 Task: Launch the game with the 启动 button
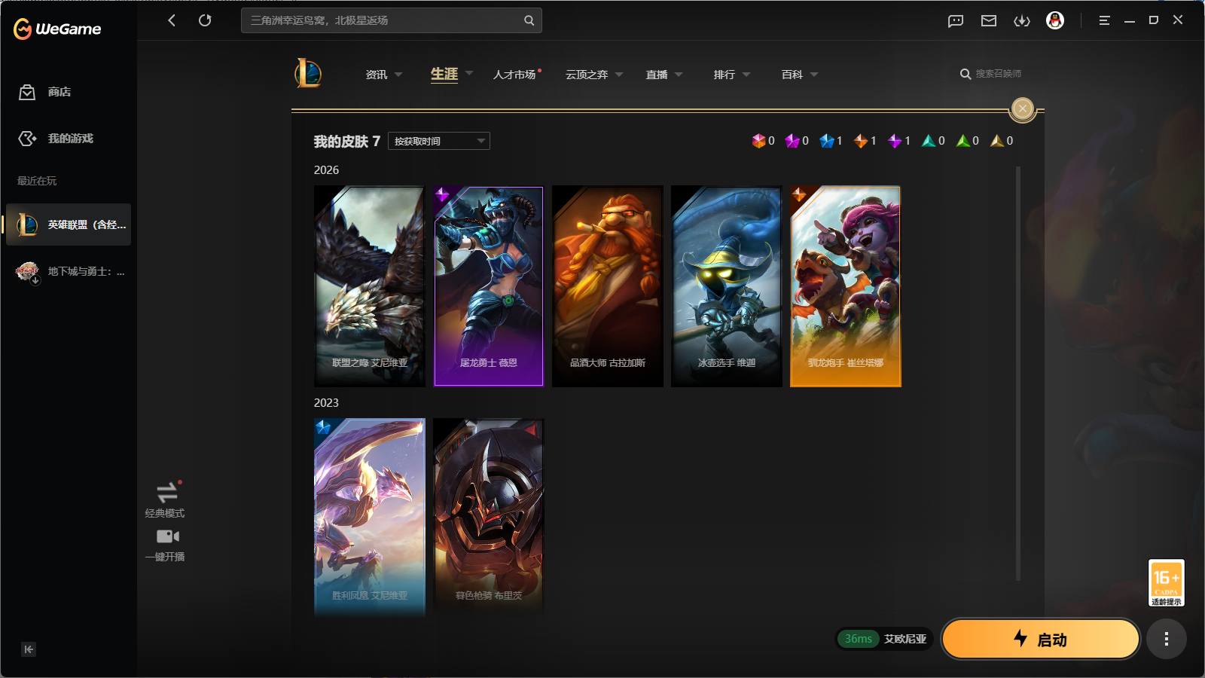1041,639
